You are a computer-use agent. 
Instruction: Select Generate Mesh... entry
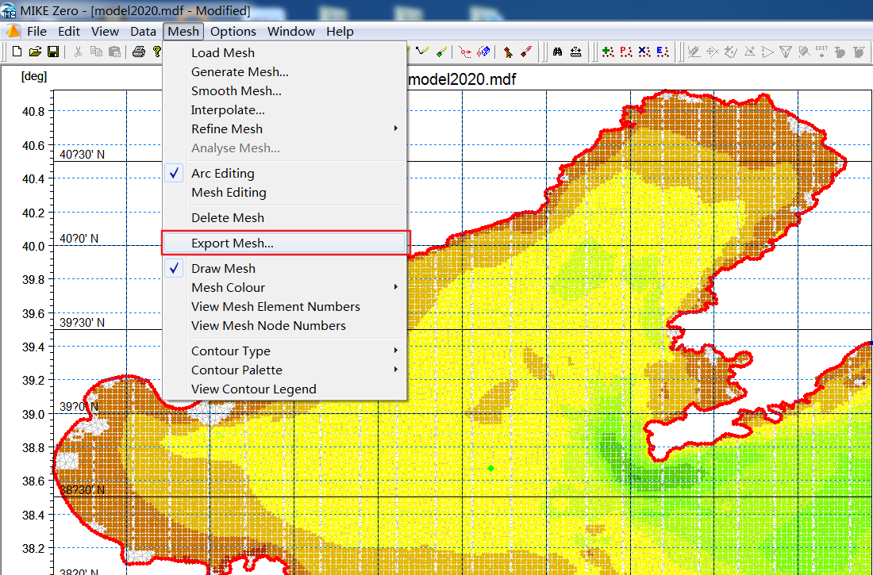(240, 71)
